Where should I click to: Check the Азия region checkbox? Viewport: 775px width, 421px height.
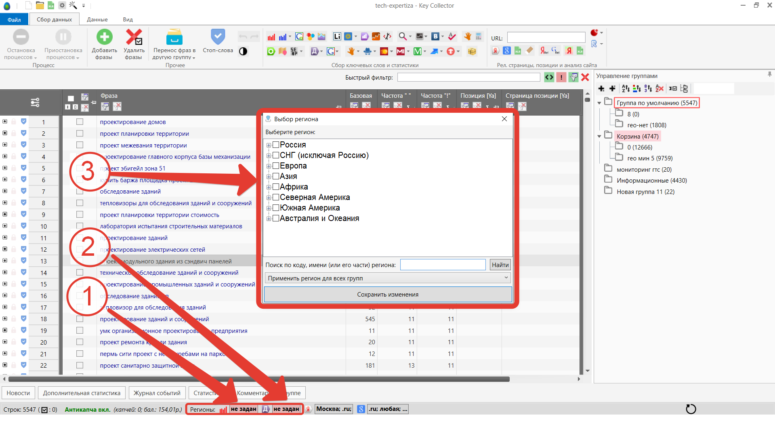276,176
